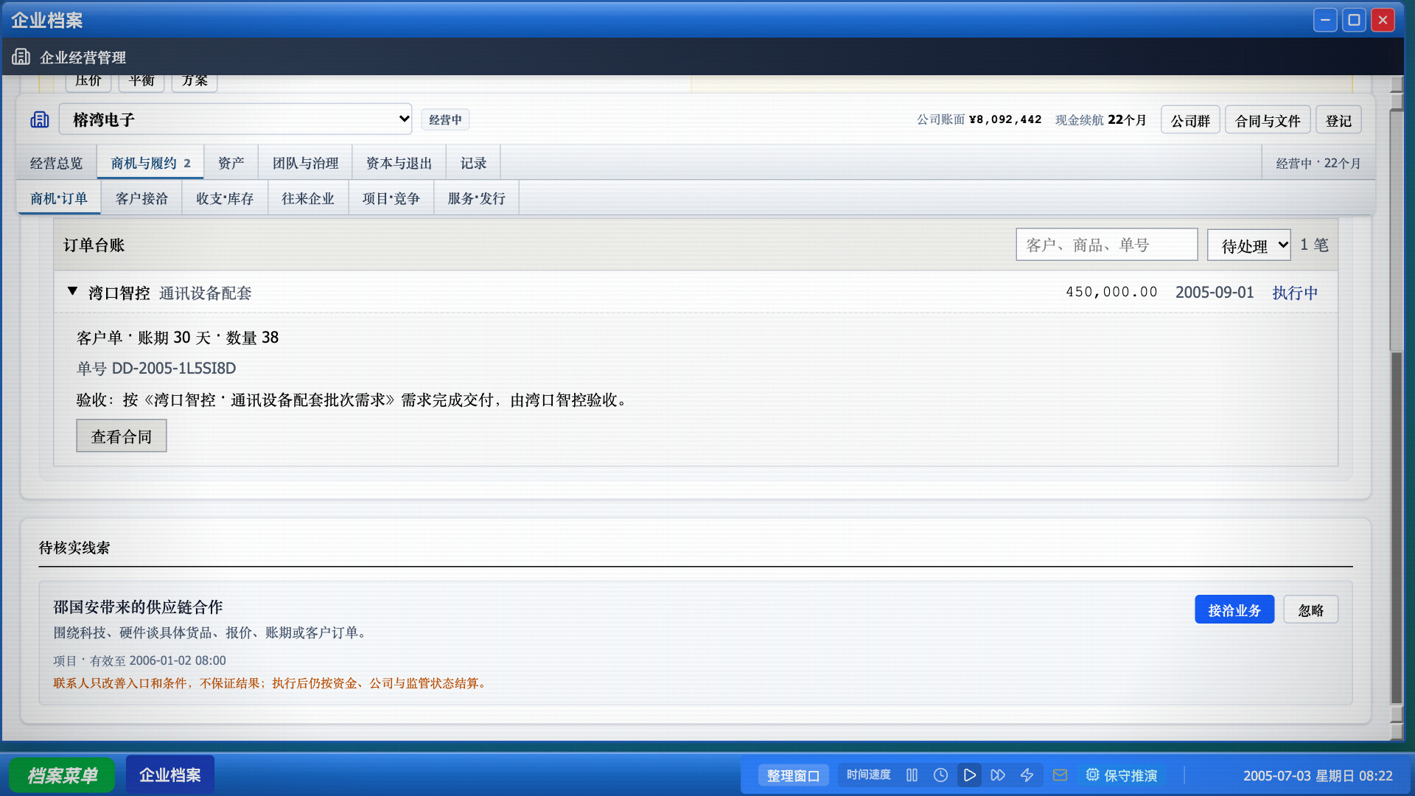Image resolution: width=1415 pixels, height=796 pixels.
Task: Click the 企业经营管理 header icon
Action: click(21, 57)
